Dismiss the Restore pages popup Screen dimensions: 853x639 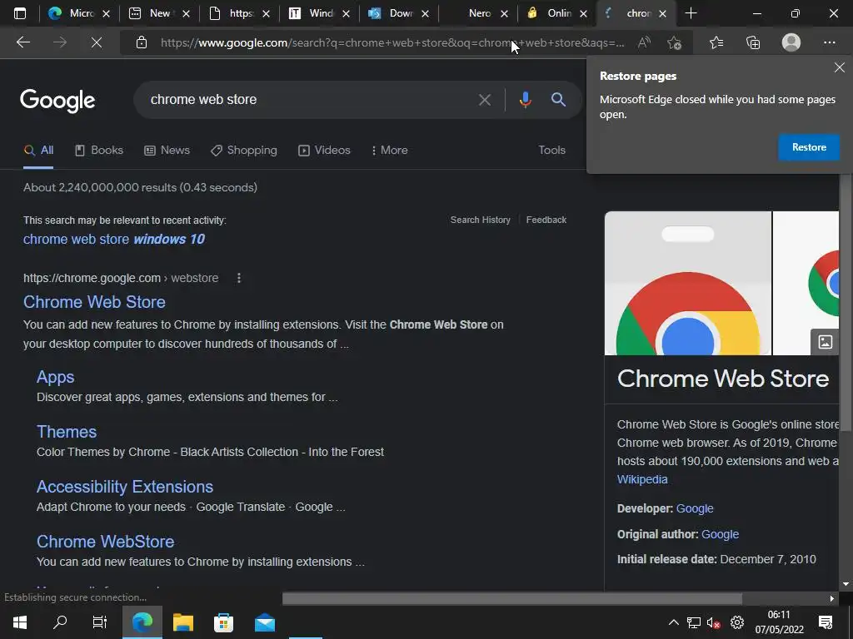coord(840,67)
